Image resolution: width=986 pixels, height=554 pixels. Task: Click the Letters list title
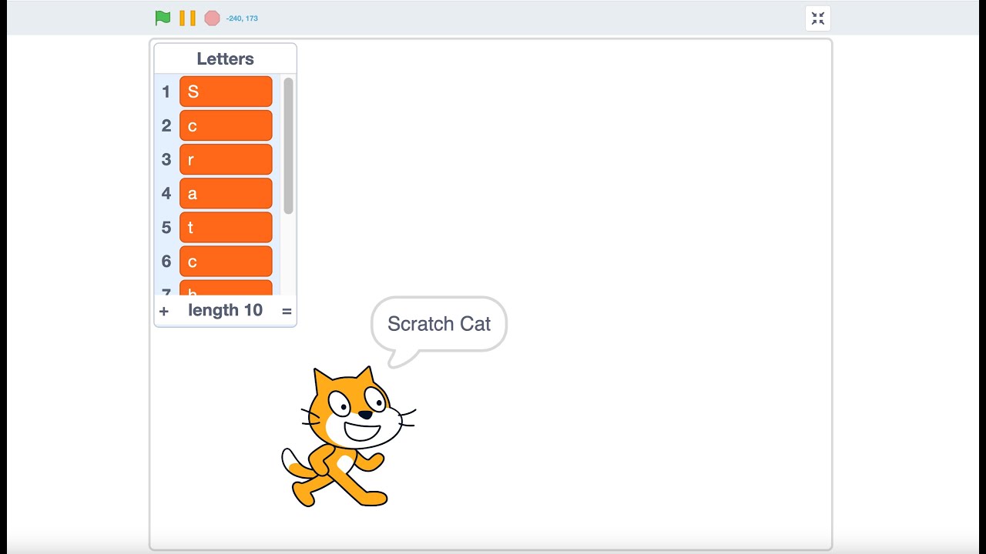click(225, 58)
